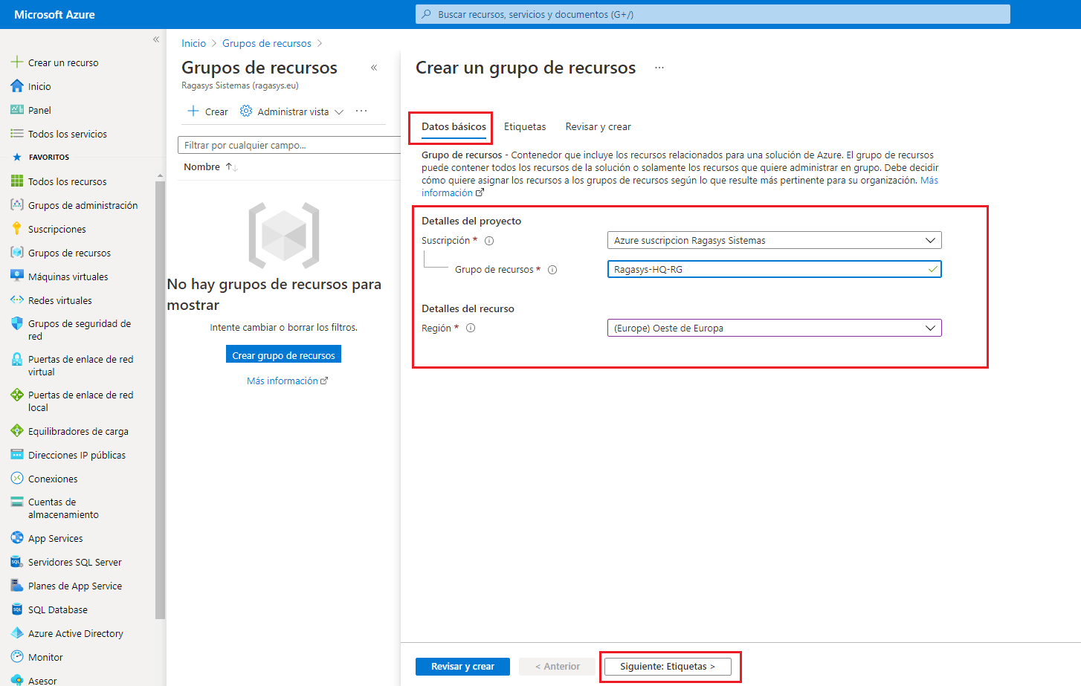Click the Redes virtuales icon

tap(17, 300)
